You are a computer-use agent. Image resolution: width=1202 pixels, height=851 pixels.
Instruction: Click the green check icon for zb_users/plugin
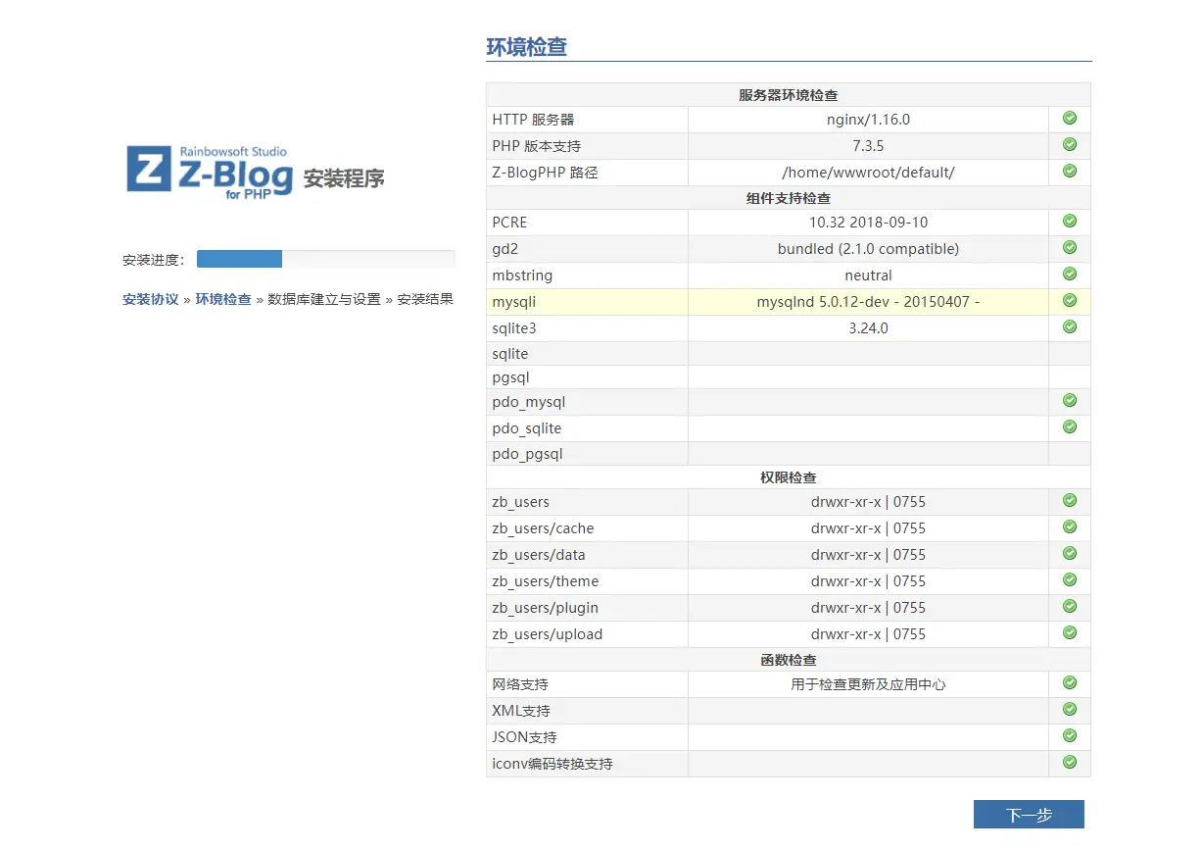pyautogui.click(x=1070, y=606)
